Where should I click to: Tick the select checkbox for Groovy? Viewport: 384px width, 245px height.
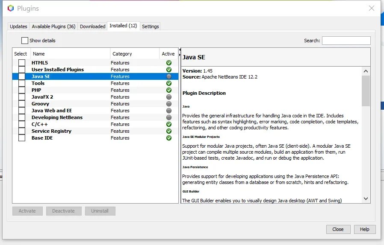tap(22, 104)
